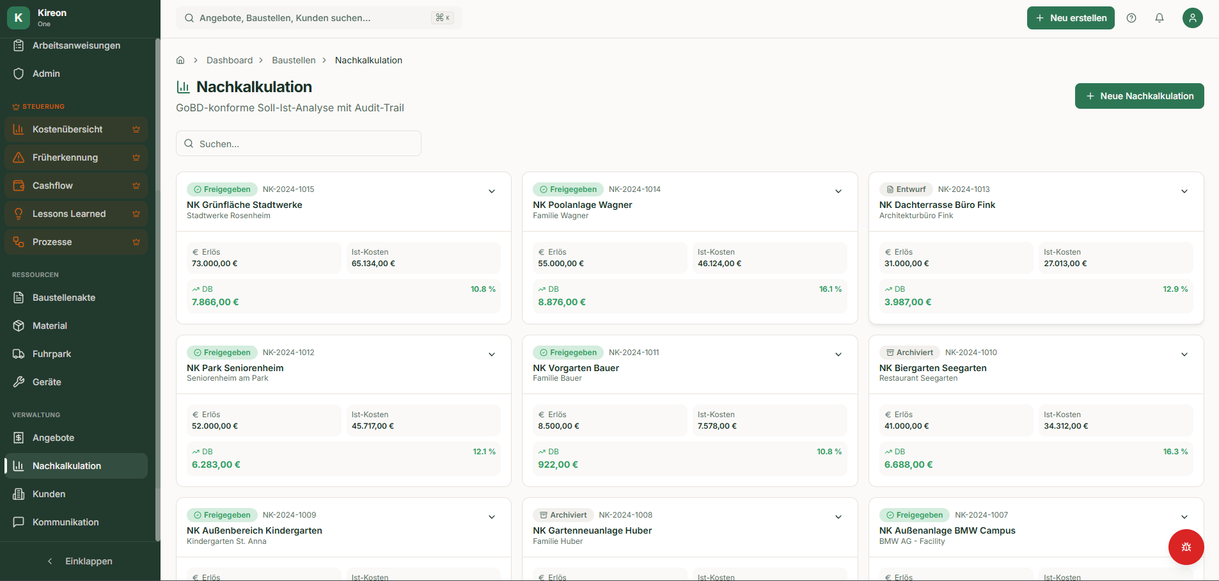Click the home breadcrumb icon
This screenshot has width=1219, height=581.
tap(180, 60)
